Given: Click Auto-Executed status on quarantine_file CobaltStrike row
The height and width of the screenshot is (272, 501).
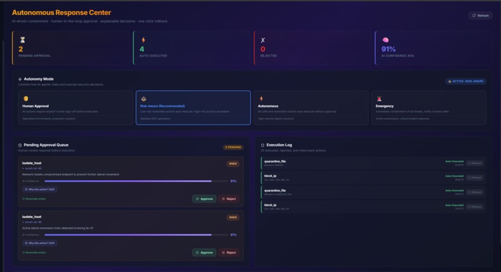Looking at the screenshot, I should (454, 191).
